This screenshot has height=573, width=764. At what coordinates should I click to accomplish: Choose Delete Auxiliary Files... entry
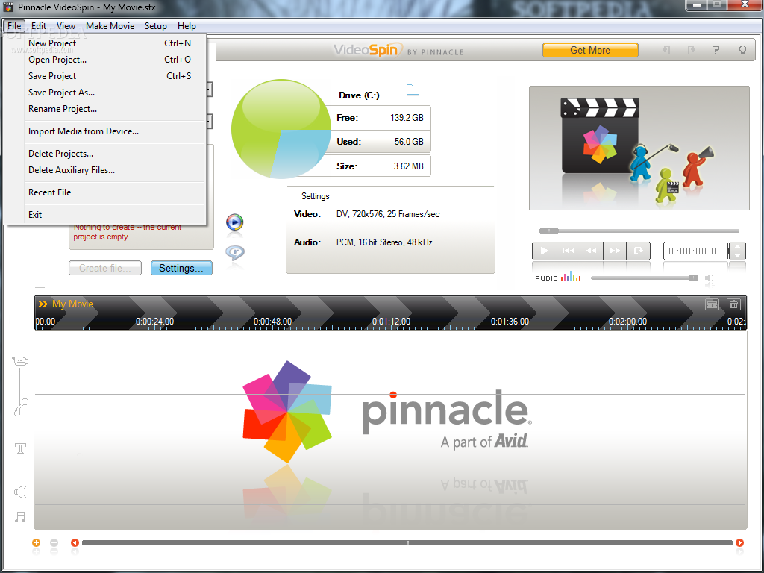pos(104,170)
